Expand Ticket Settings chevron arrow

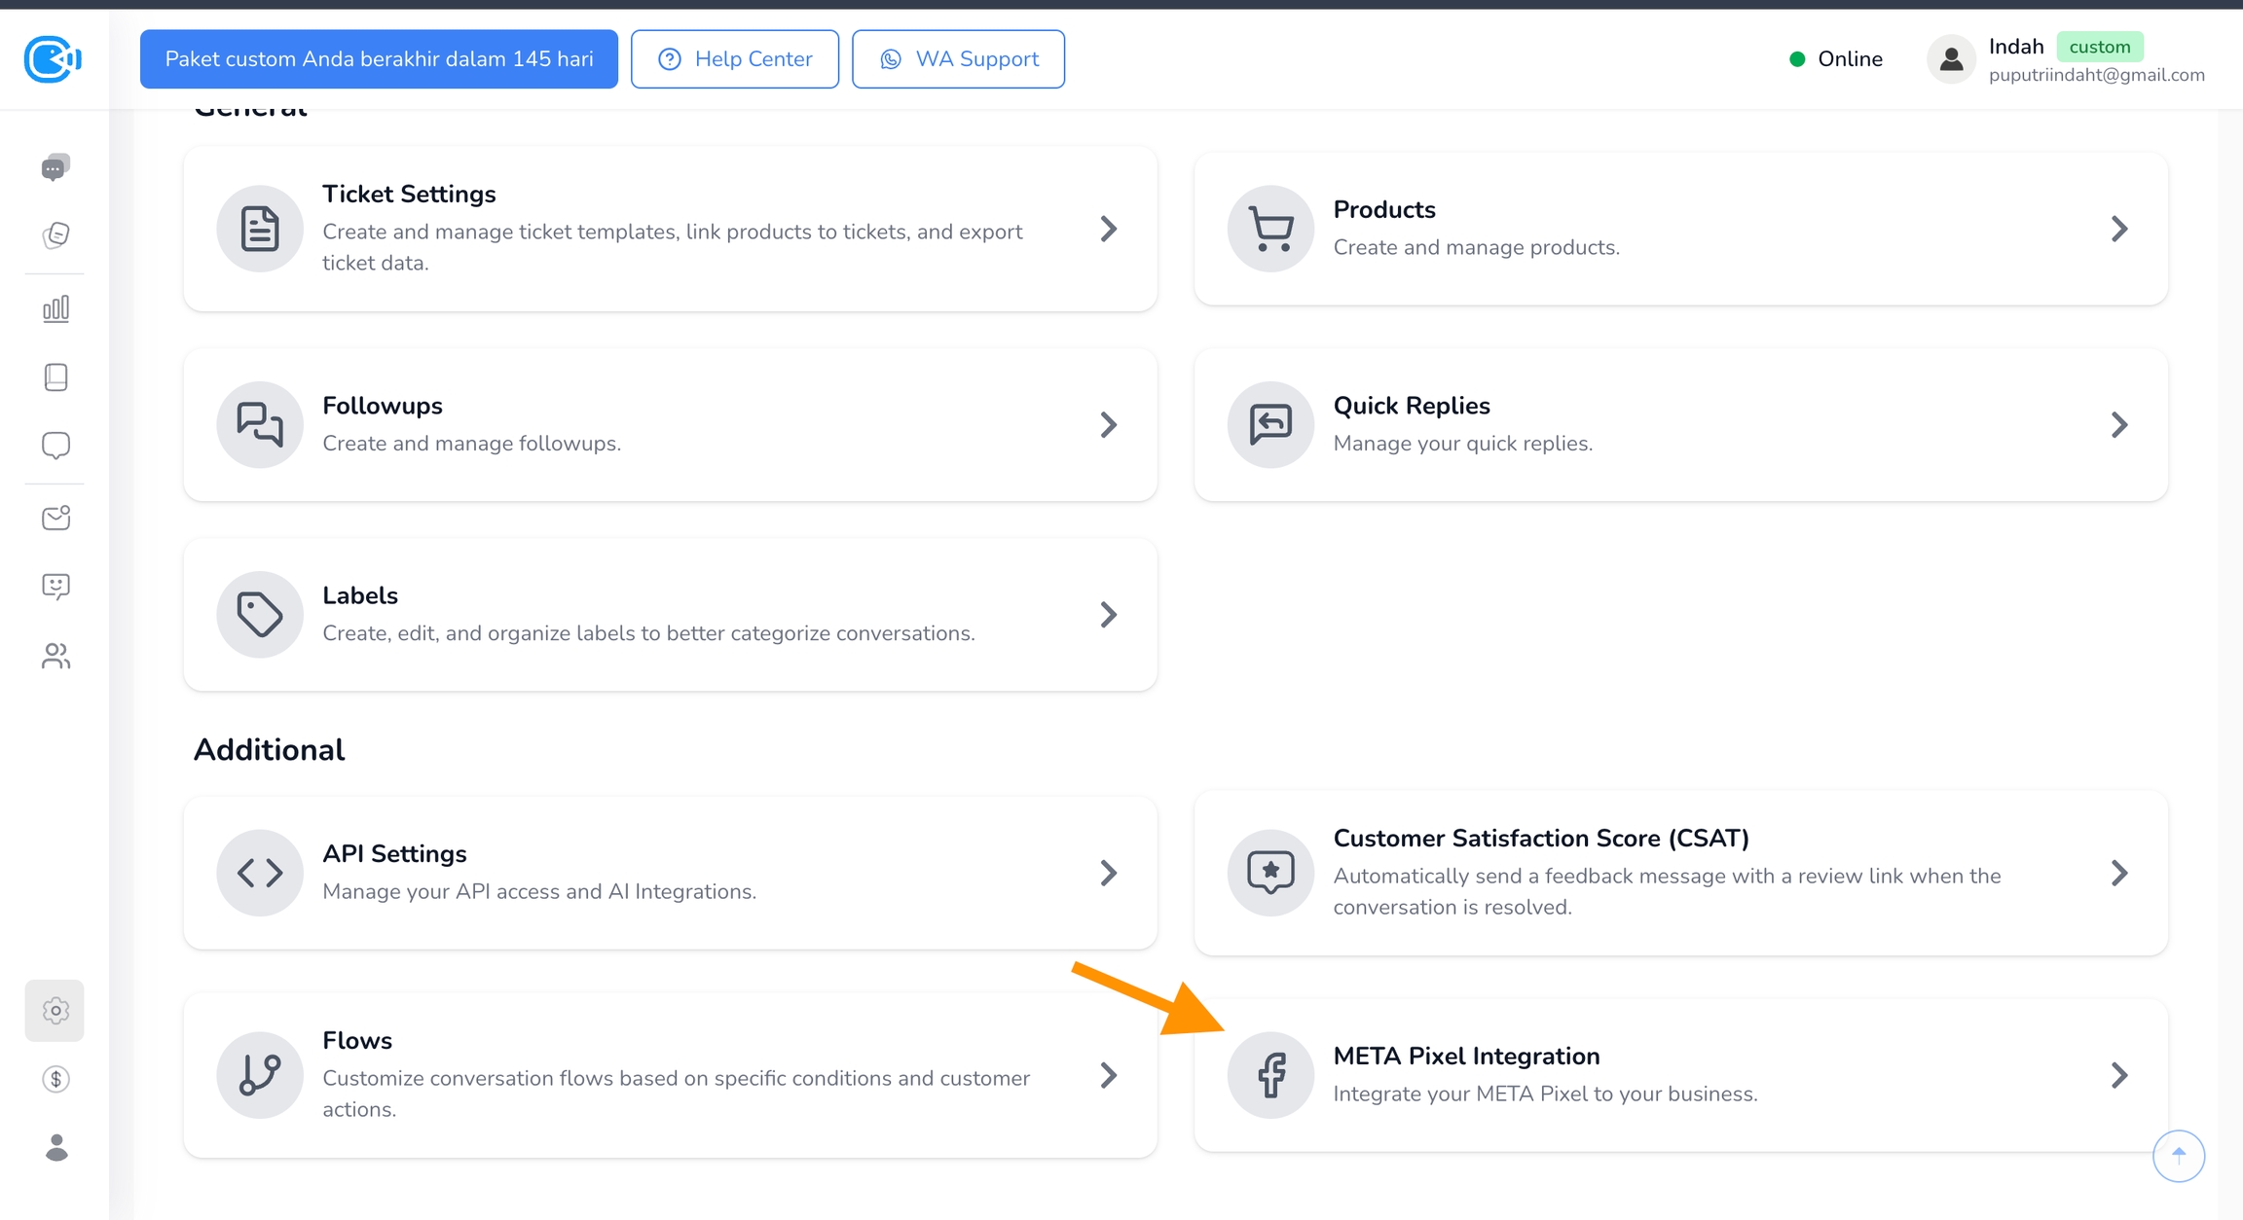[x=1108, y=229]
